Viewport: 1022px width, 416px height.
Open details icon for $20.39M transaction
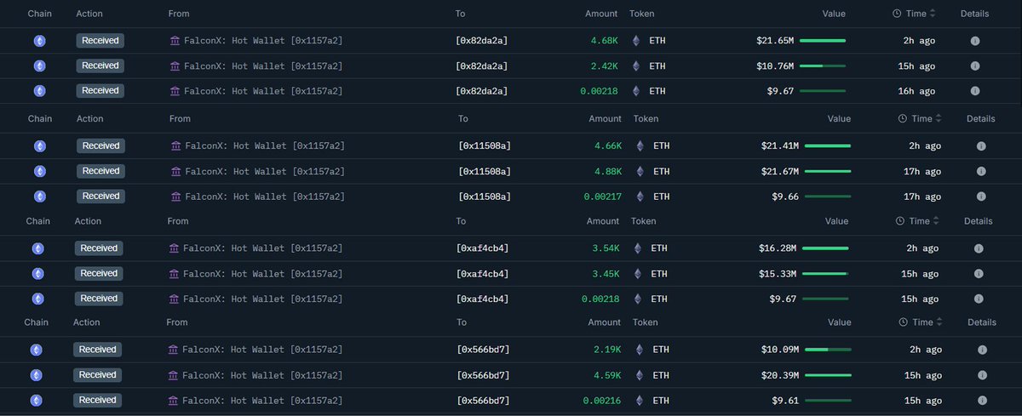[981, 375]
